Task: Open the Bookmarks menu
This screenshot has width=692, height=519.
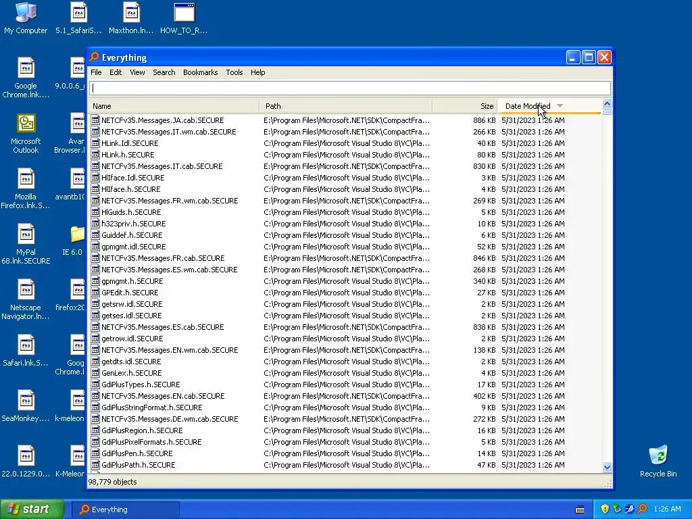Action: tap(200, 72)
